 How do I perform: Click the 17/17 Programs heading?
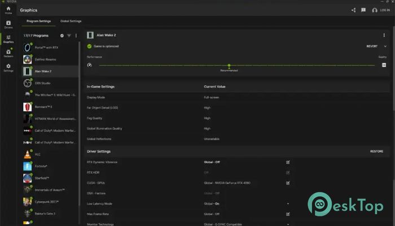pos(36,36)
